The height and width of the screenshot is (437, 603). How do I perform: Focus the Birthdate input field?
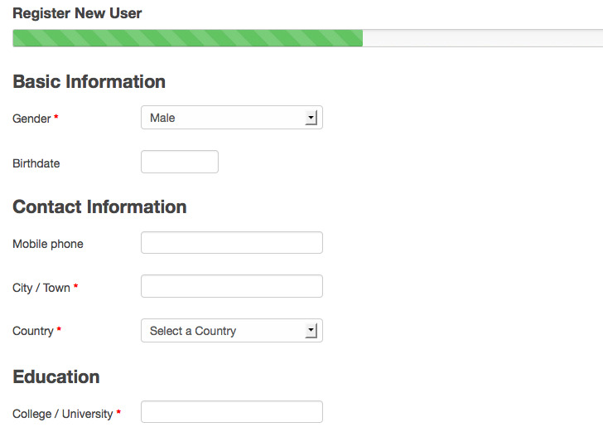tap(180, 162)
